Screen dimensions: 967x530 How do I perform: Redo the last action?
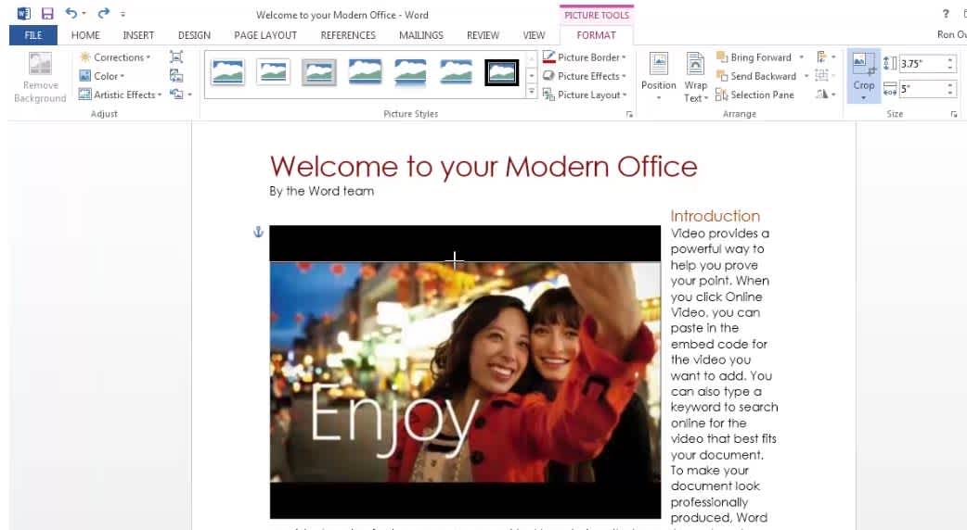[104, 13]
